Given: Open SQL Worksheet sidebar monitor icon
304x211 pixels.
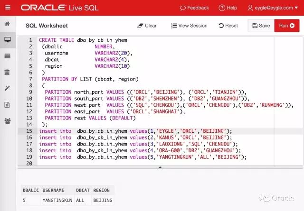Looking at the screenshot, I should pyautogui.click(x=8, y=40).
